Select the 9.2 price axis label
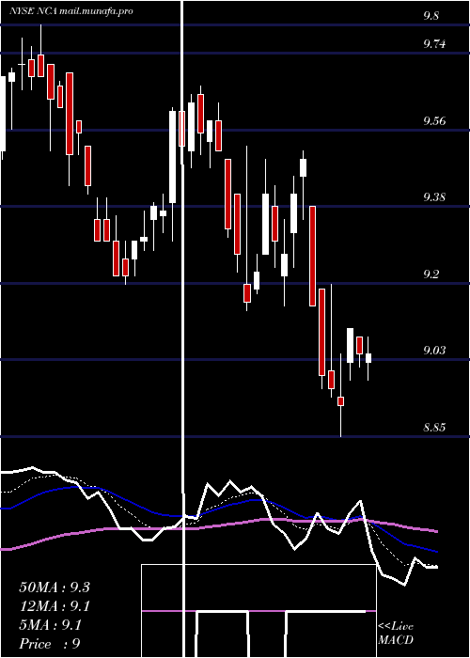The height and width of the screenshot is (658, 470). coord(431,274)
